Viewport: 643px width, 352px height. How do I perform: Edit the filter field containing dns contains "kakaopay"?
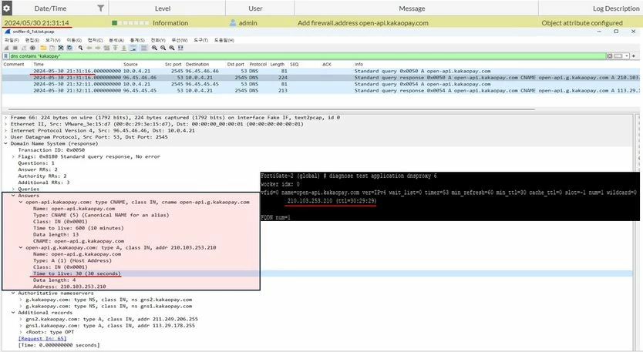[x=308, y=55]
